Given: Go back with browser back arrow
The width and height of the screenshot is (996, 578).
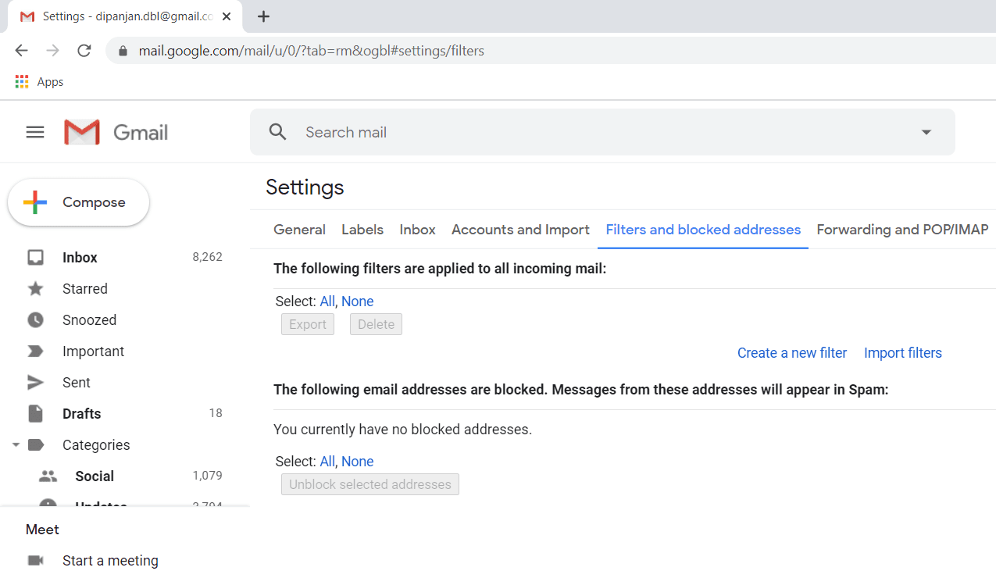Looking at the screenshot, I should click(22, 51).
